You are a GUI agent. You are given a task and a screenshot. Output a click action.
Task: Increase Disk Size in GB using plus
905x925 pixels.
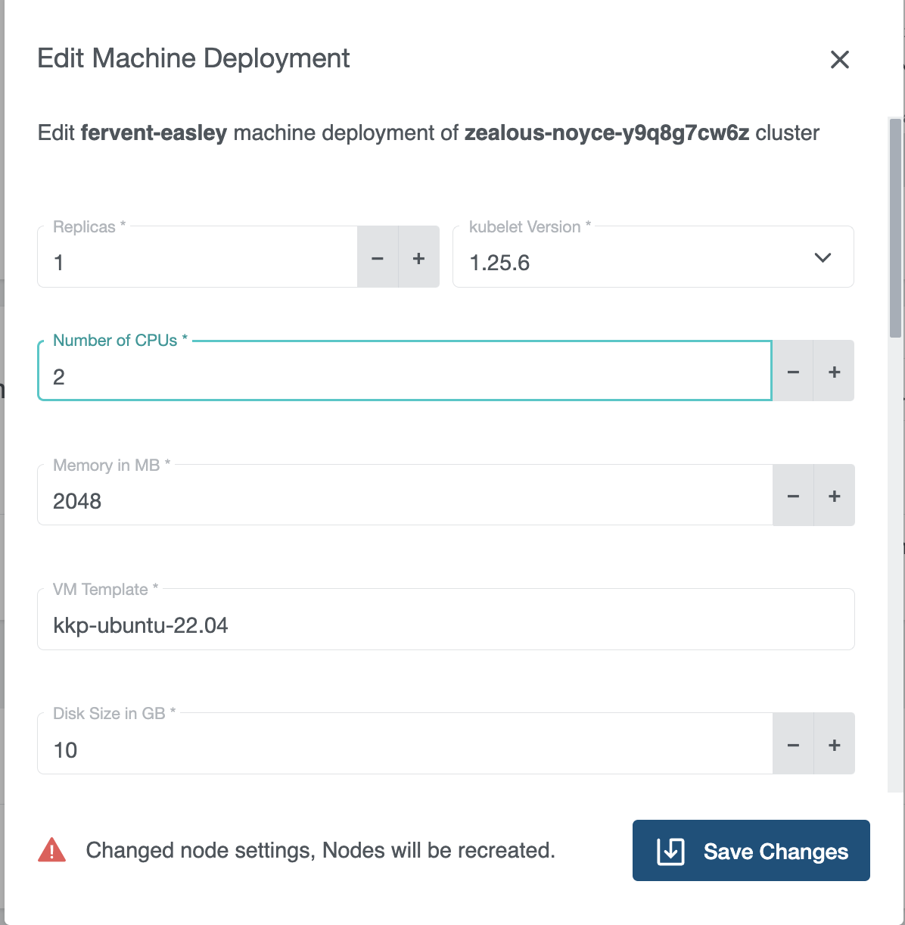coord(834,744)
